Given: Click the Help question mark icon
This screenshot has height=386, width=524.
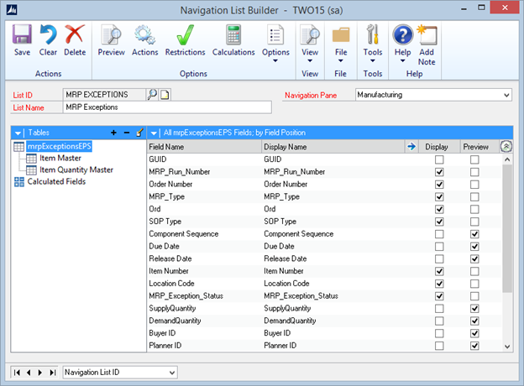Looking at the screenshot, I should [x=403, y=34].
